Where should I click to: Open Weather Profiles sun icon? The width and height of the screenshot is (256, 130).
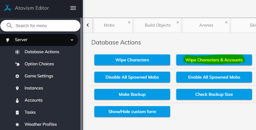17,125
